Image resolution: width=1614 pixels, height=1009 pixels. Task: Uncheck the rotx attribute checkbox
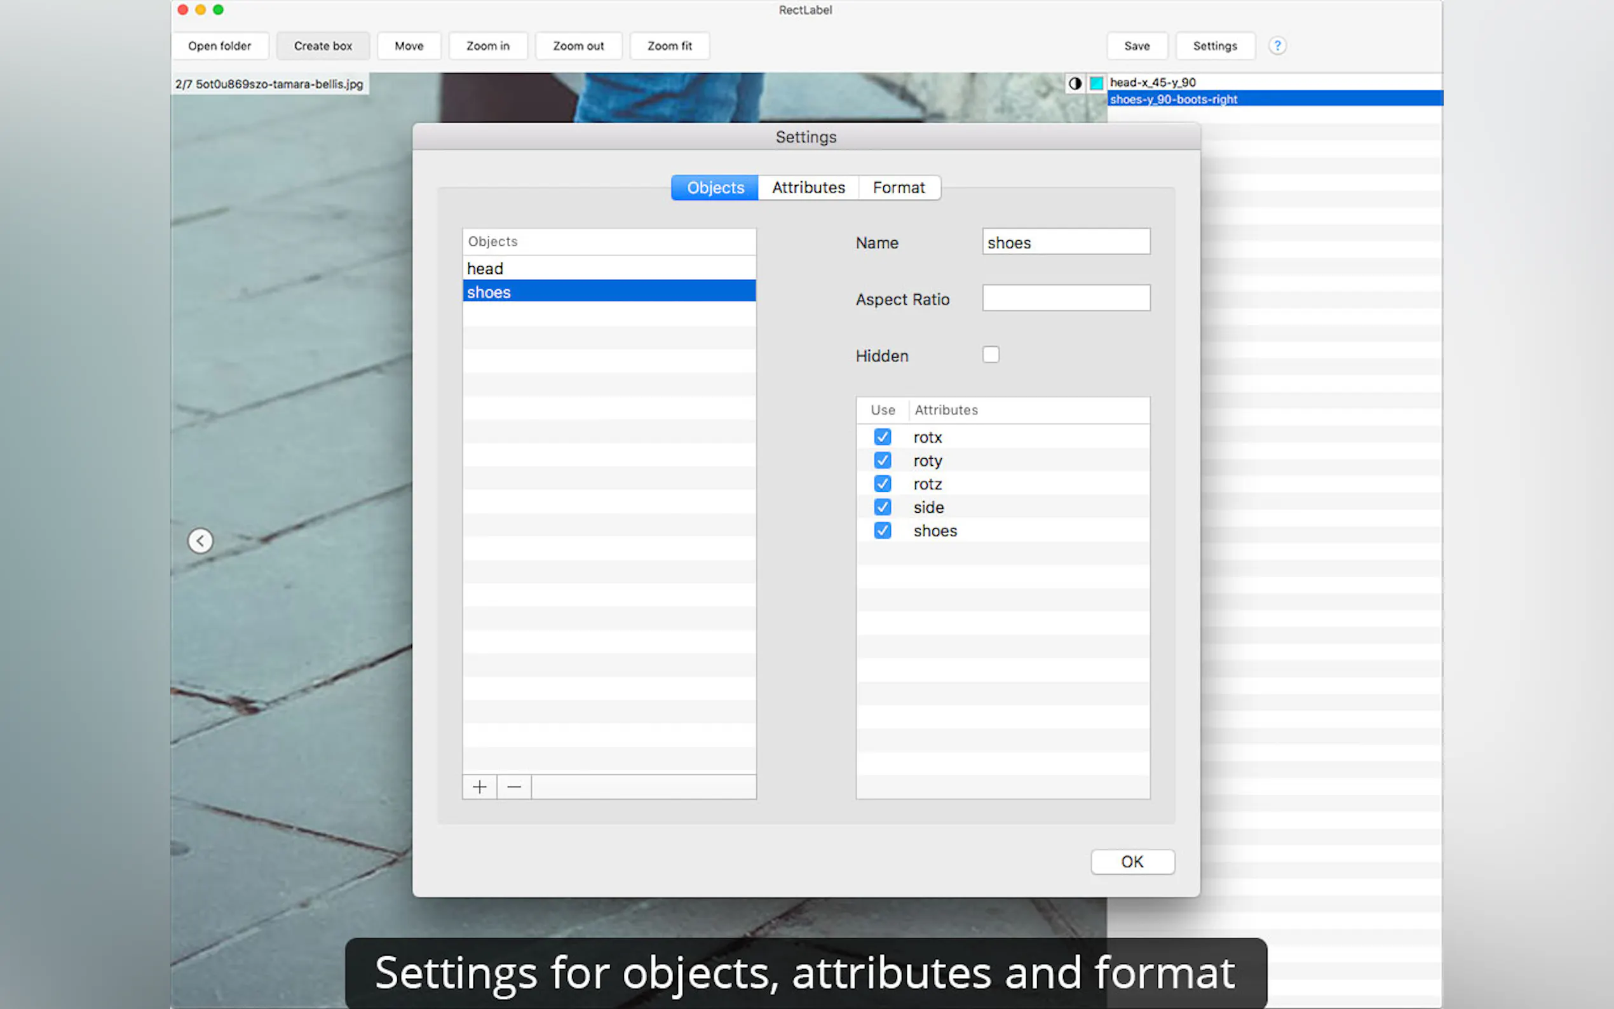(x=882, y=437)
